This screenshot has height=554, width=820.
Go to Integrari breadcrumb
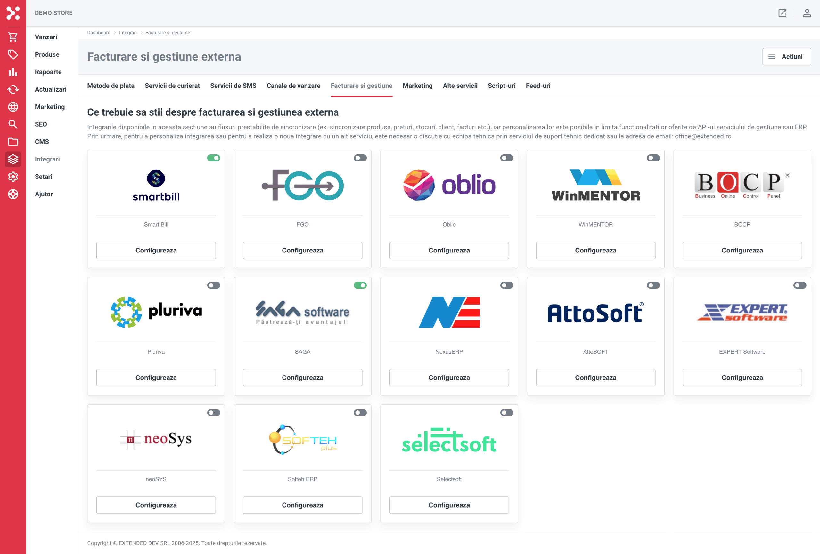[128, 32]
